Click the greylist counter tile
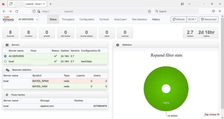Viewport: 224px width, 119px height. (x=47, y=33)
